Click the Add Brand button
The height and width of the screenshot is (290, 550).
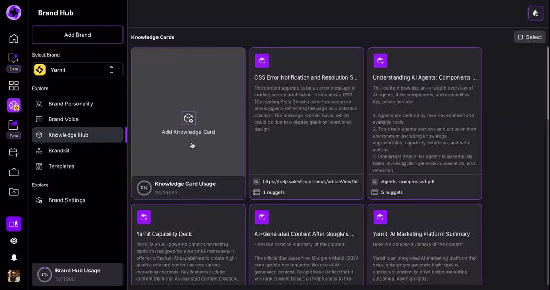click(77, 35)
